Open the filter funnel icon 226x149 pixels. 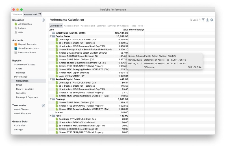[x=203, y=20]
